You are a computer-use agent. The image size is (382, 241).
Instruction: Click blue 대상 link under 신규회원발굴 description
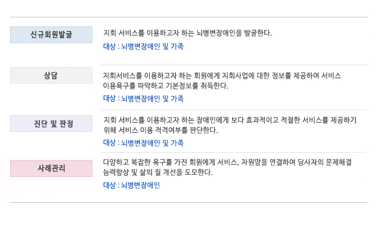(x=143, y=47)
